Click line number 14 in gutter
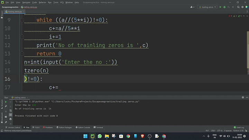Screen dimensions: 249x140 (x=8, y=62)
